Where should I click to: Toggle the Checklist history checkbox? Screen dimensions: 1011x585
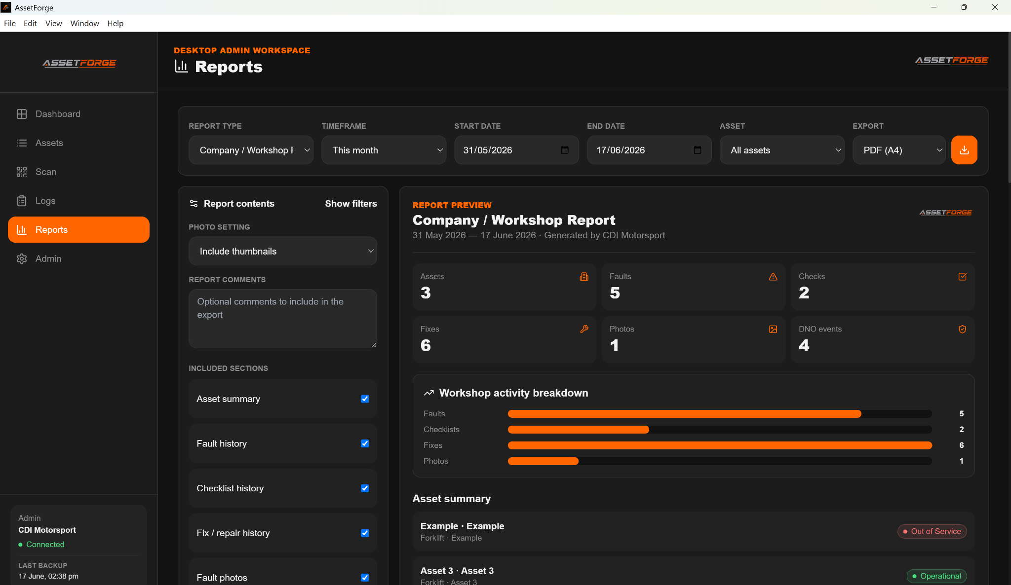coord(365,488)
